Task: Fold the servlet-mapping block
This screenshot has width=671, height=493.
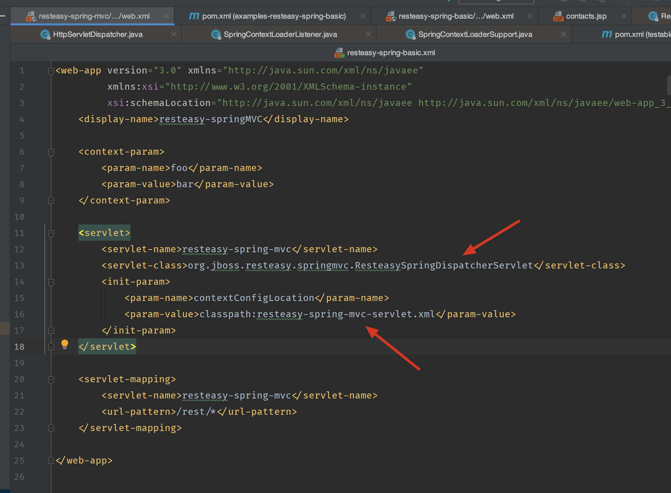Action: [x=51, y=380]
